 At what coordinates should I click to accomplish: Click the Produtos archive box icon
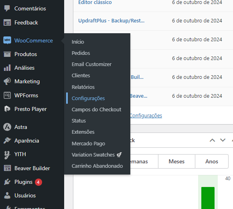click(x=7, y=54)
